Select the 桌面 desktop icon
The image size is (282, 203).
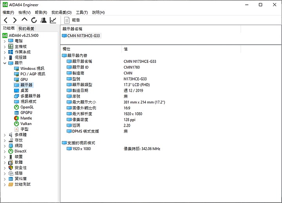[16, 91]
